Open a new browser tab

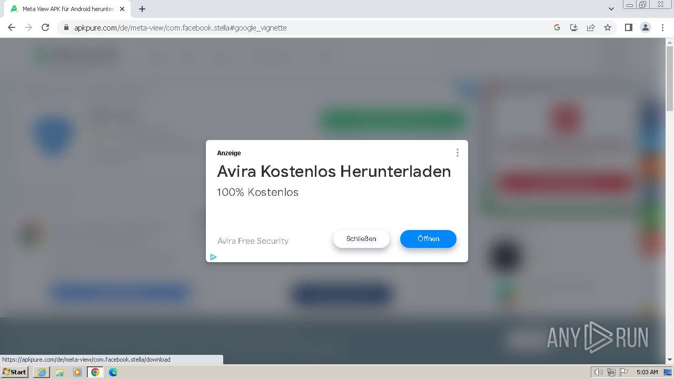click(142, 9)
